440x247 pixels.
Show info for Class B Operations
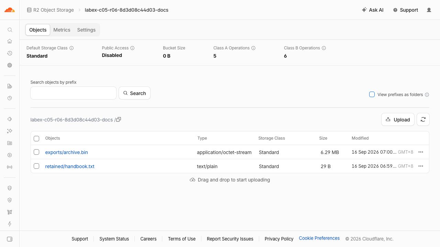324,48
